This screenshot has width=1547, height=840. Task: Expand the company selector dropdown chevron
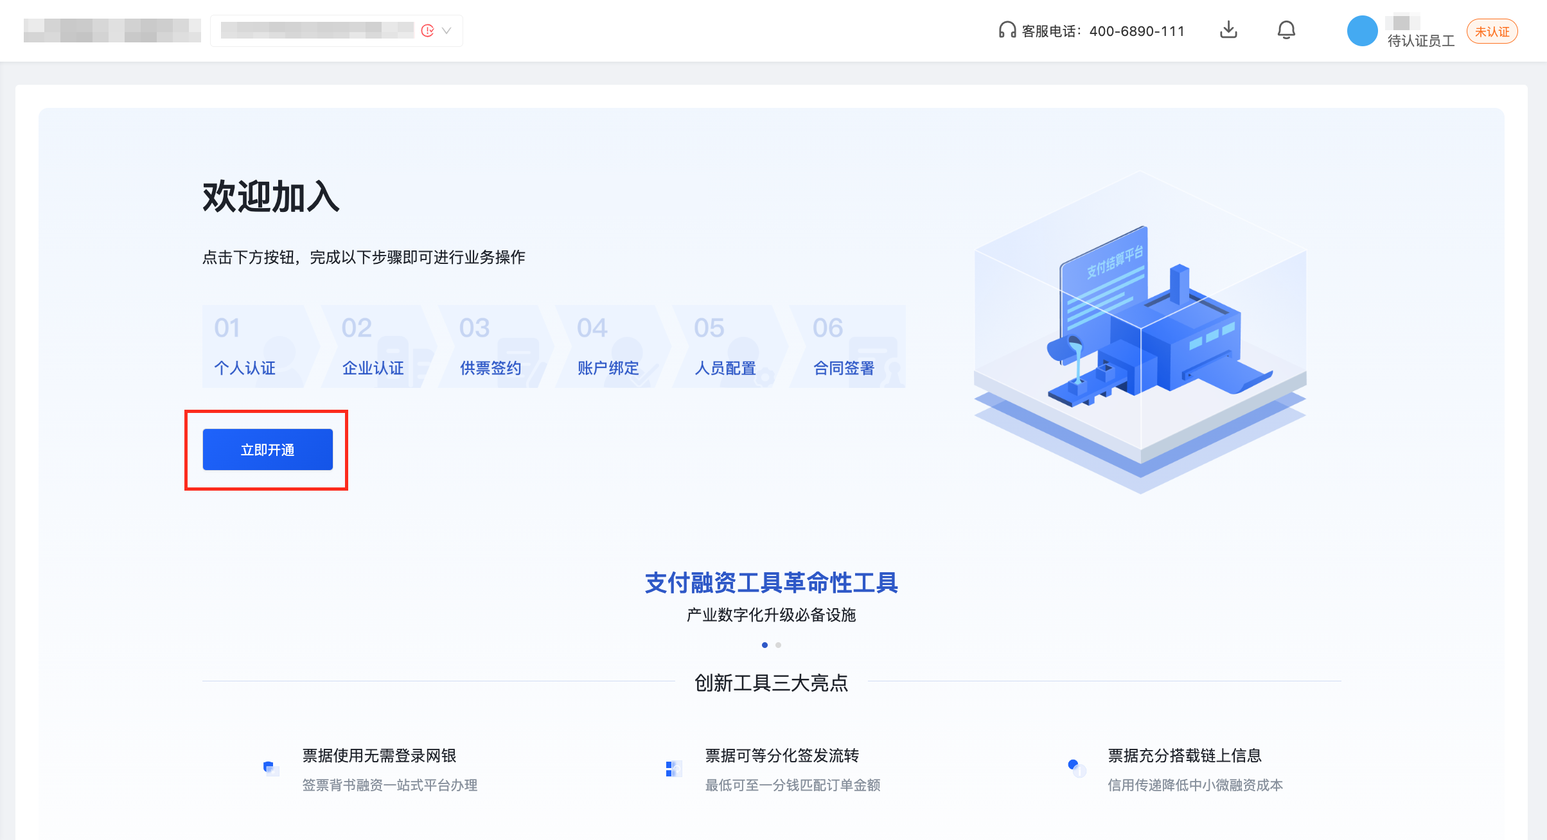coord(447,30)
